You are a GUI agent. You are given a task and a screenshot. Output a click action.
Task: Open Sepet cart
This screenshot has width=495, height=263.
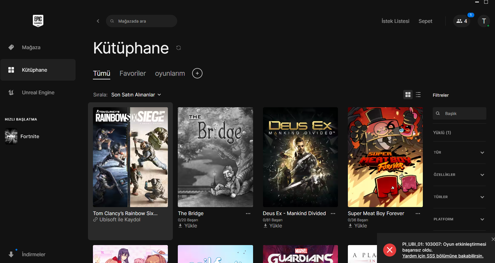(x=425, y=21)
